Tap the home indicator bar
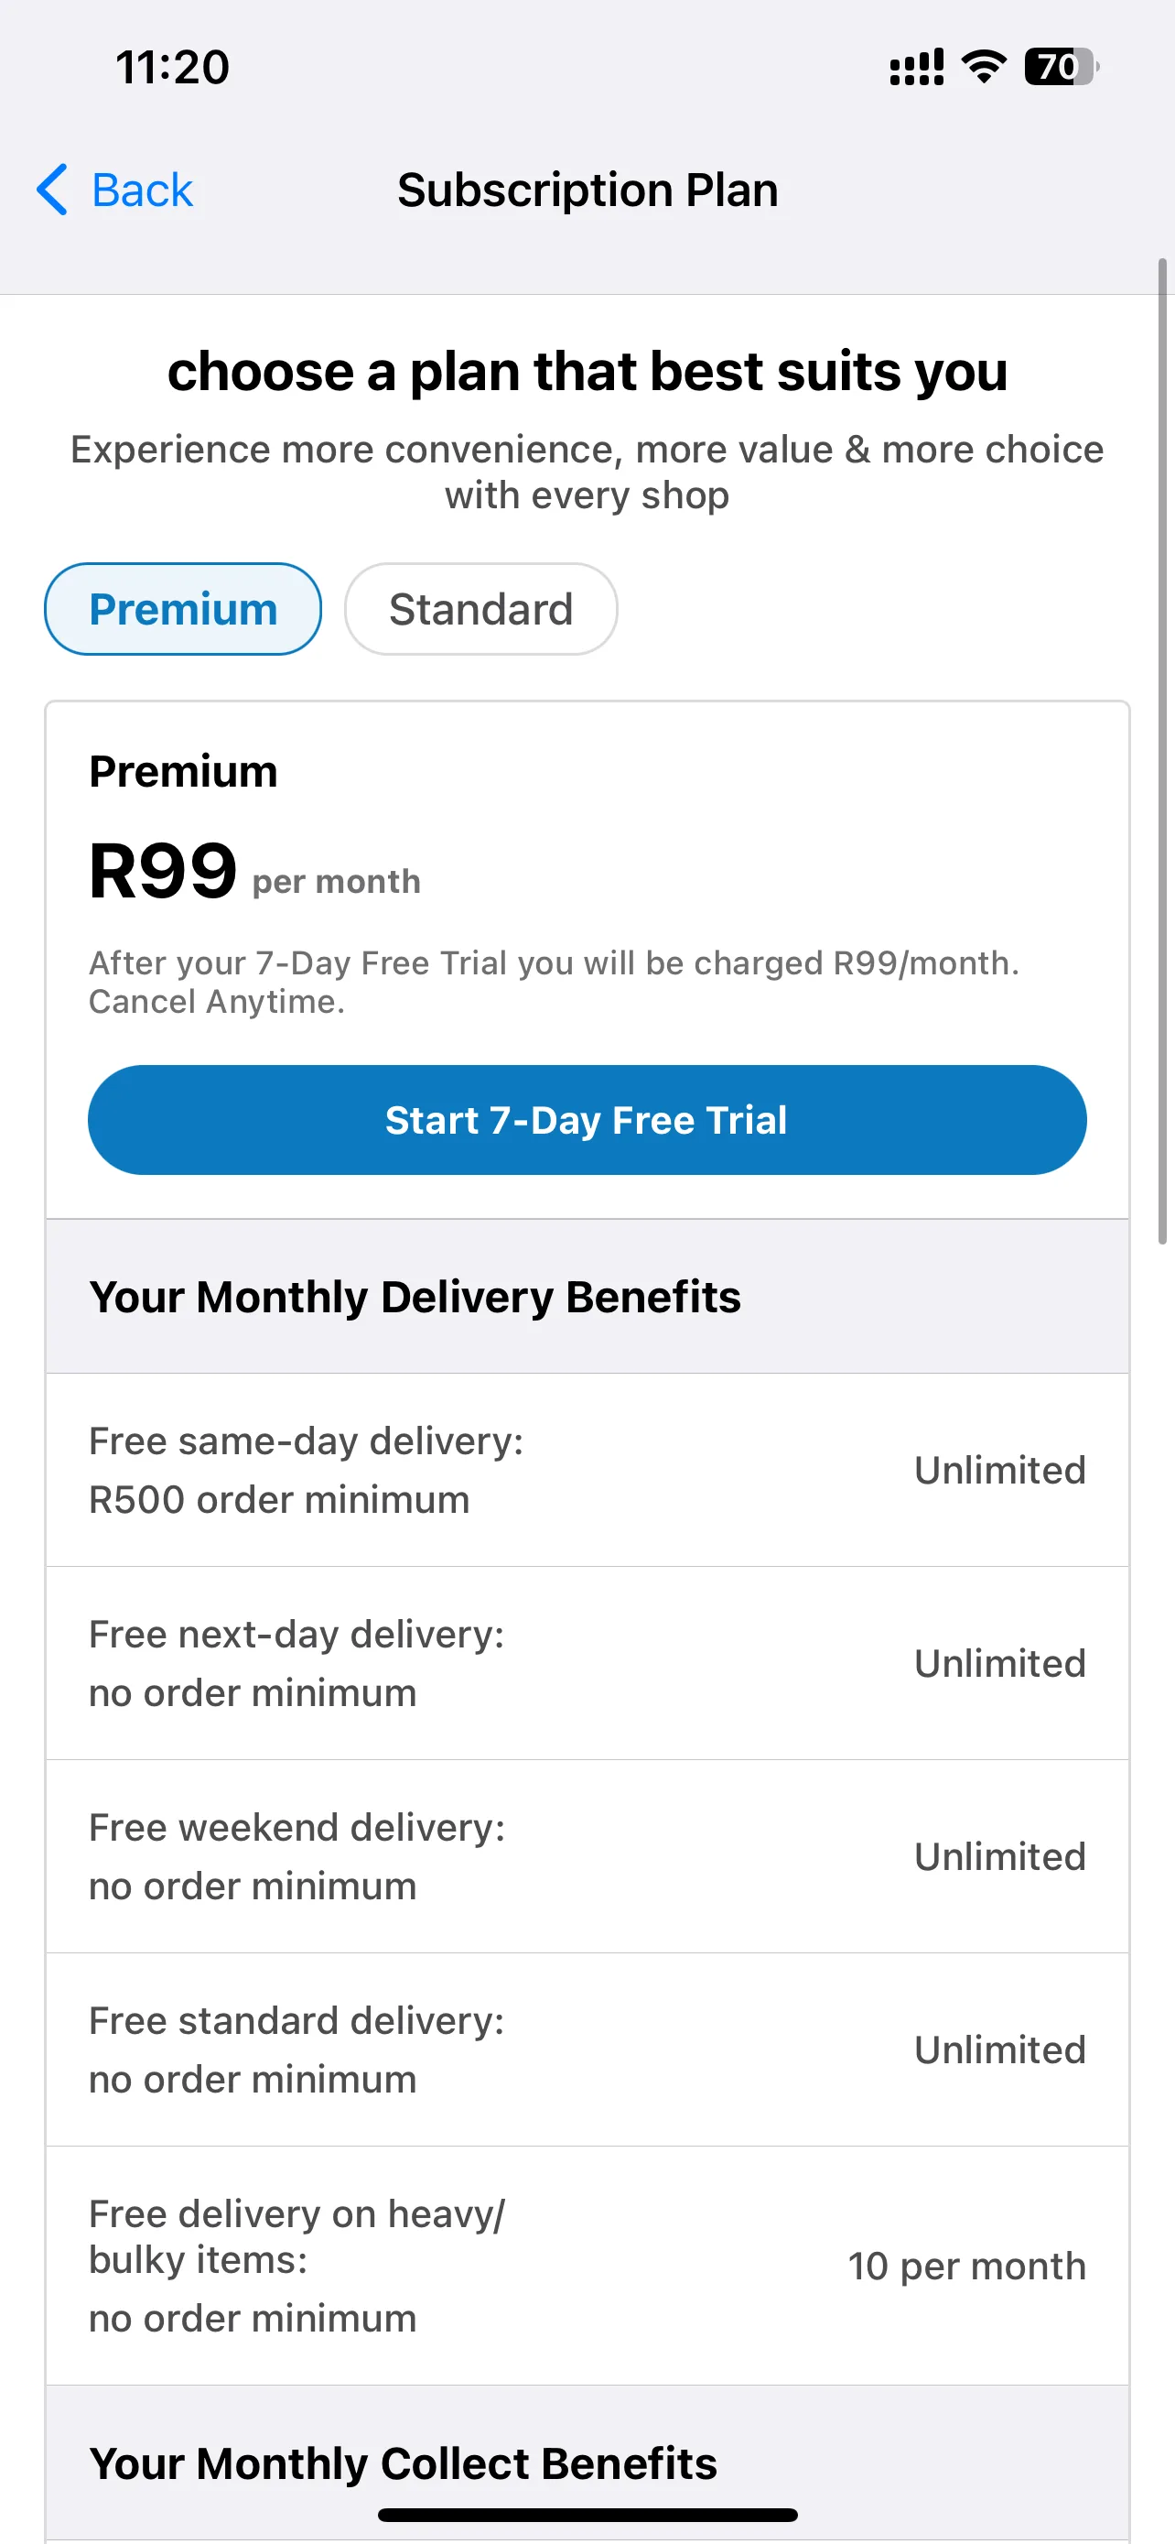The width and height of the screenshot is (1175, 2544). [587, 2515]
